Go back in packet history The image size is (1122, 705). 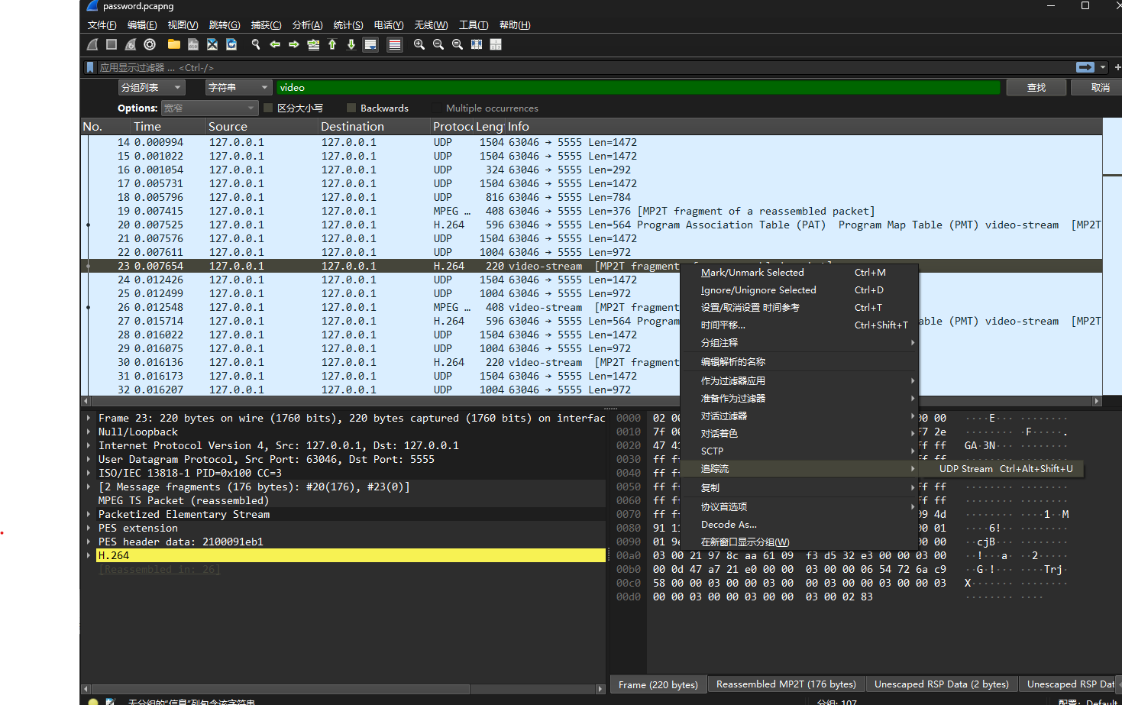(x=275, y=44)
